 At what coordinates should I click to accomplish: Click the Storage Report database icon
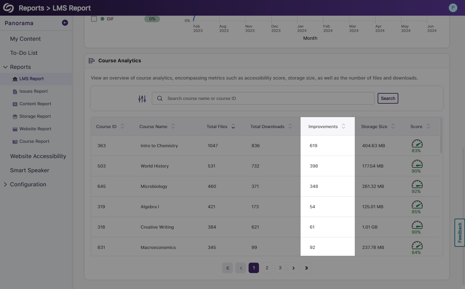15,116
